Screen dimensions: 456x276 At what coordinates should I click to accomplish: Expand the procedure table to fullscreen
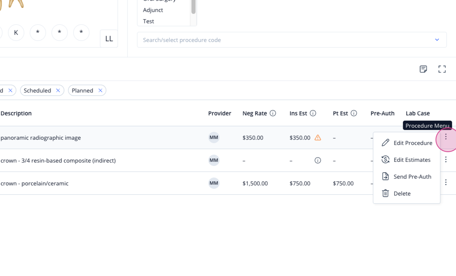point(442,69)
